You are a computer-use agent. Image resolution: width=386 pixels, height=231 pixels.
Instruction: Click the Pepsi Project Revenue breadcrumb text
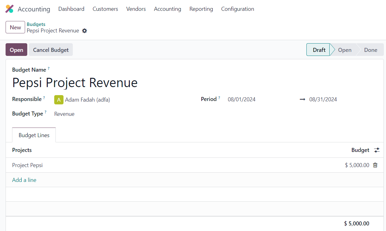[53, 31]
